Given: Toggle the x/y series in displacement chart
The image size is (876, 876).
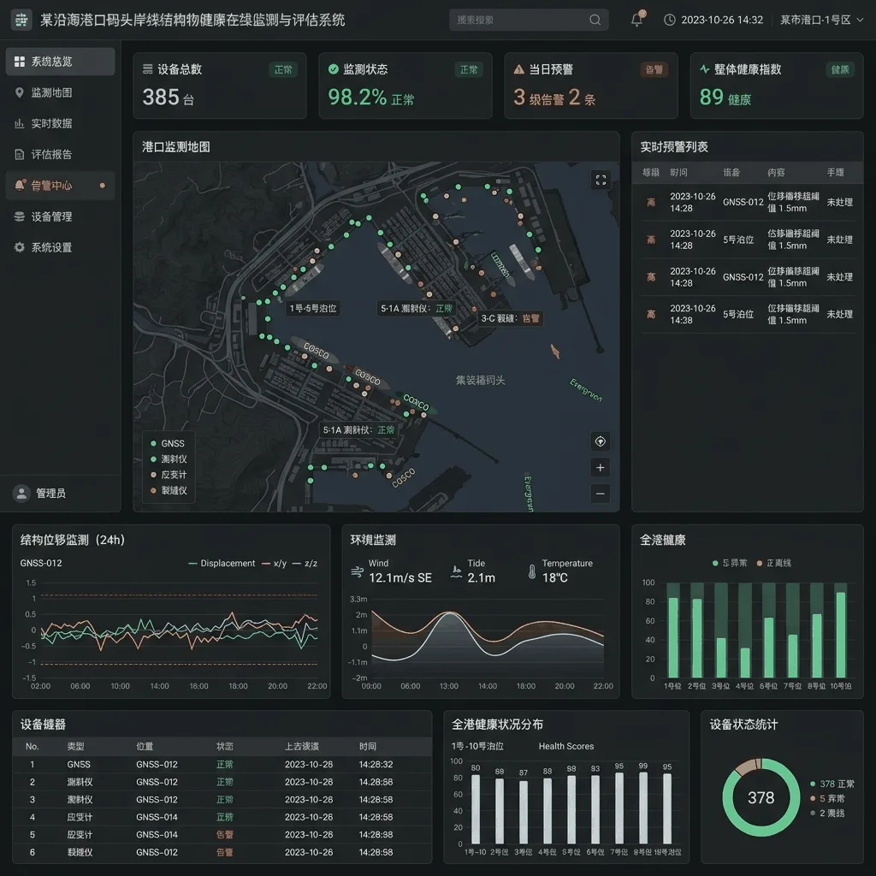Looking at the screenshot, I should tap(275, 563).
